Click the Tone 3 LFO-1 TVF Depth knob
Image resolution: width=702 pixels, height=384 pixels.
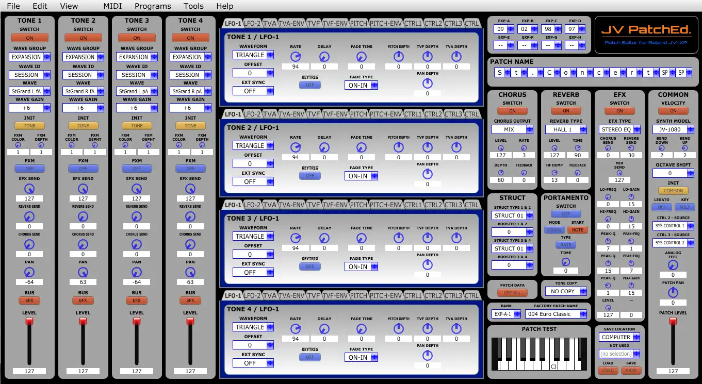click(x=428, y=238)
